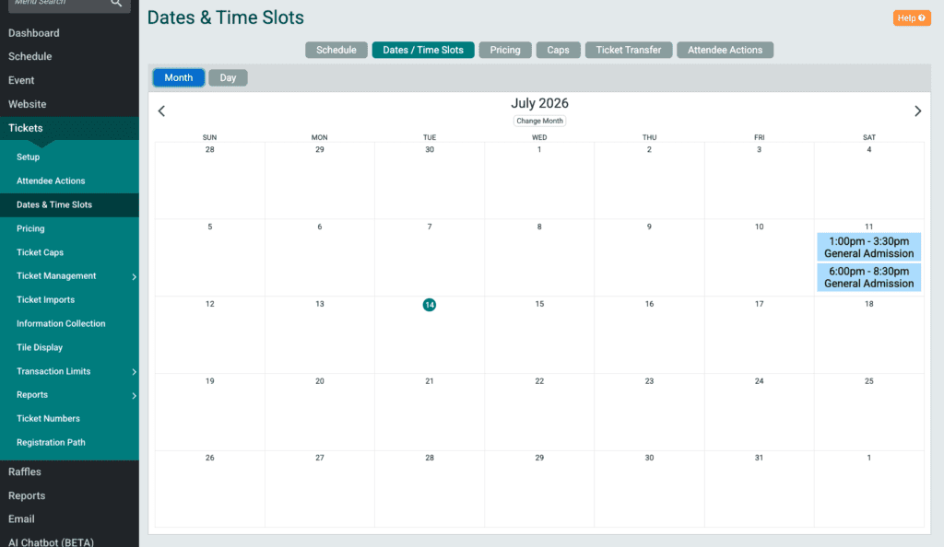Click the menu search magnifier icon
This screenshot has height=547, width=944.
pyautogui.click(x=116, y=3)
